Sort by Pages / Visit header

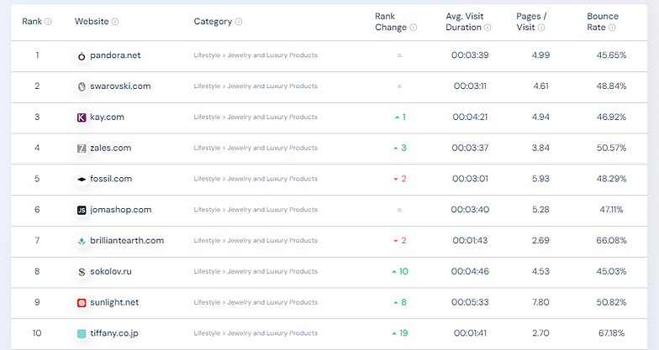[531, 22]
